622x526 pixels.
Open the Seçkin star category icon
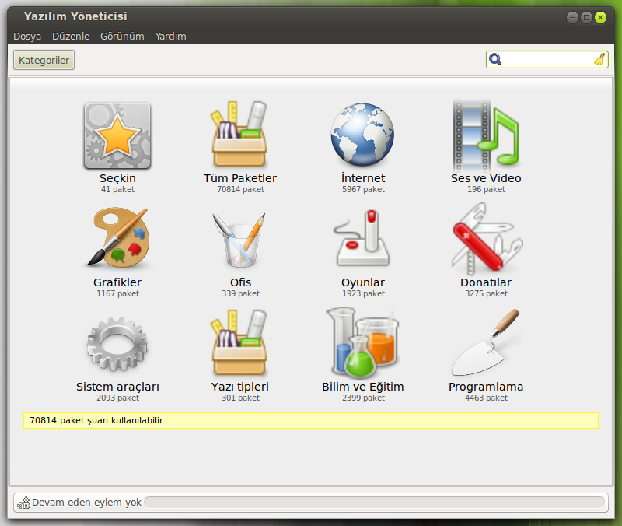[x=117, y=135]
